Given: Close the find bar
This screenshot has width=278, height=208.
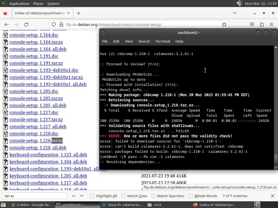Looking at the screenshot, I should click(273, 196).
